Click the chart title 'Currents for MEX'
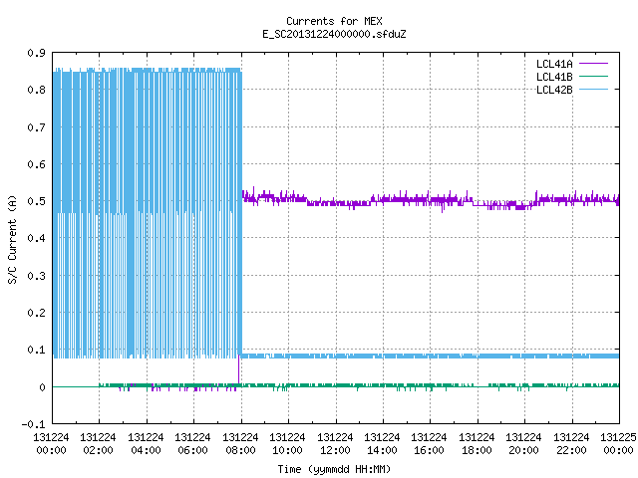 point(334,21)
